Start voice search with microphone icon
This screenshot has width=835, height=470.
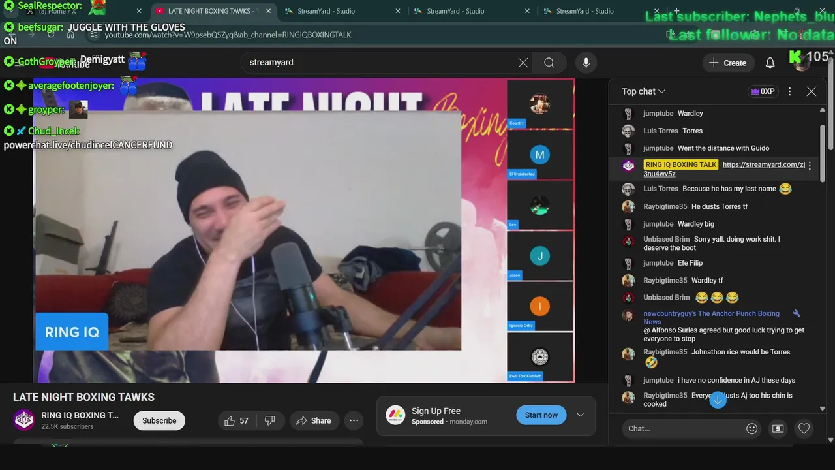[586, 63]
